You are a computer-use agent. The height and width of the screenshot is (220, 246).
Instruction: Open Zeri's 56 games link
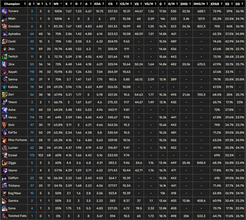coord(32,94)
